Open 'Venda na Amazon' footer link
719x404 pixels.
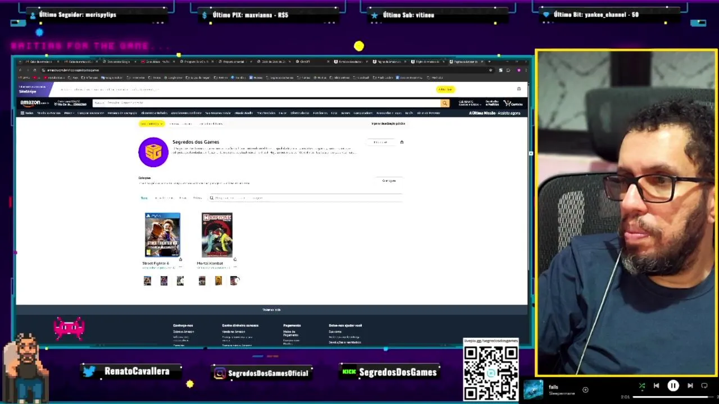click(x=233, y=332)
